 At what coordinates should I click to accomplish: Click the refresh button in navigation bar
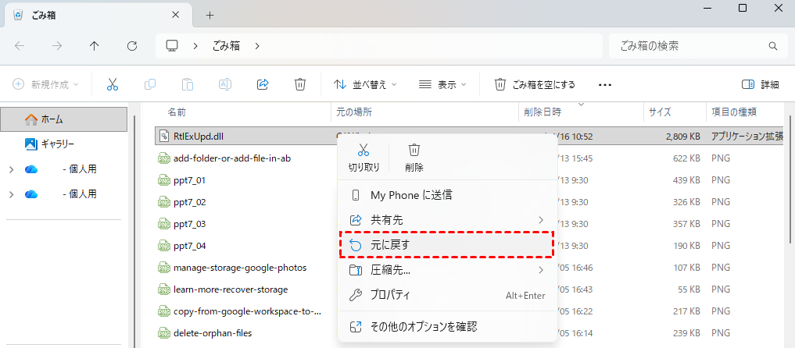[x=132, y=46]
